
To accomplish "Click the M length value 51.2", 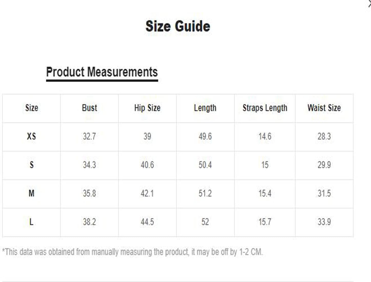I will pyautogui.click(x=205, y=193).
